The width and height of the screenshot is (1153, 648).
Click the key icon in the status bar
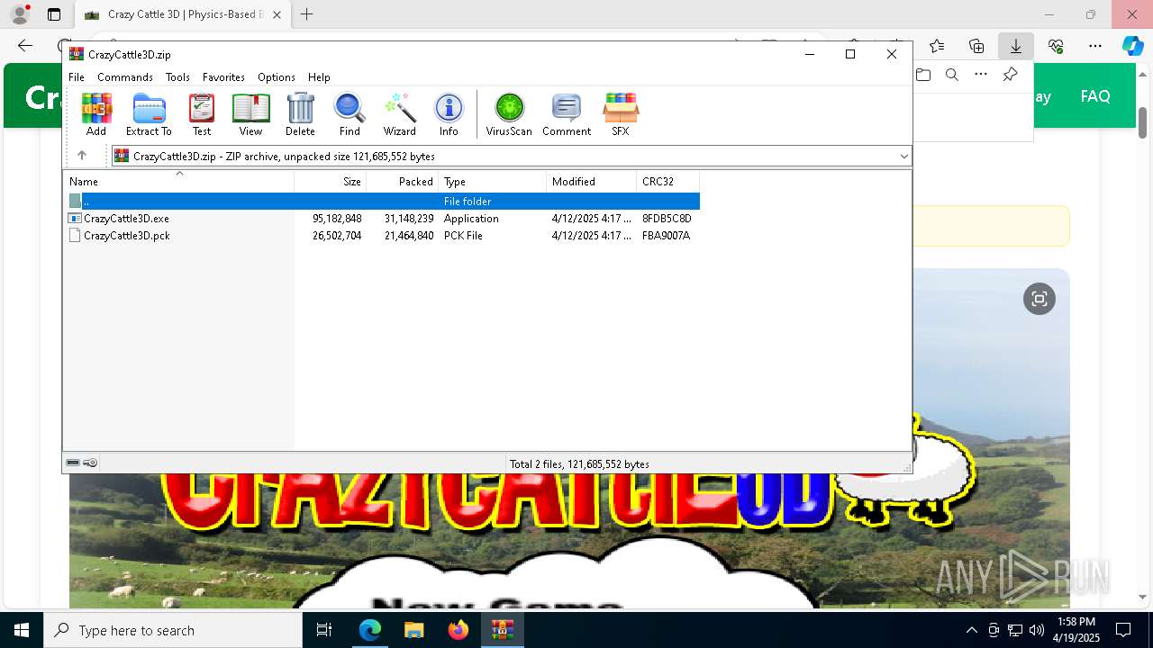point(90,463)
